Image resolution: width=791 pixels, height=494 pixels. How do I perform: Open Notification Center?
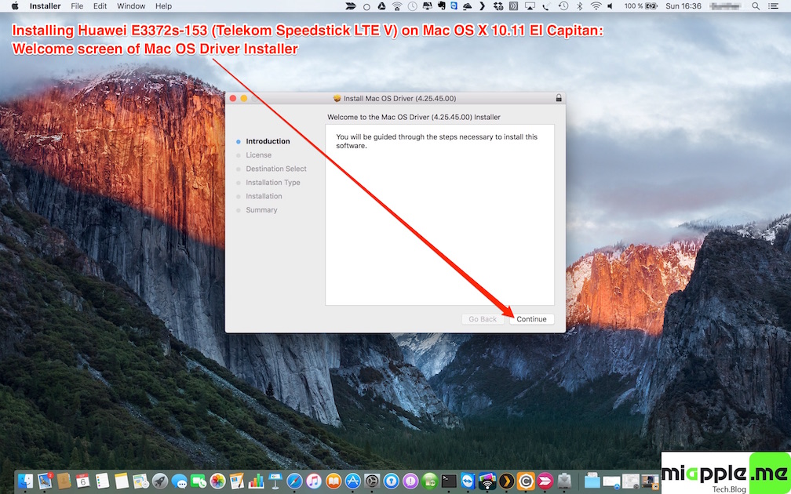[x=774, y=6]
